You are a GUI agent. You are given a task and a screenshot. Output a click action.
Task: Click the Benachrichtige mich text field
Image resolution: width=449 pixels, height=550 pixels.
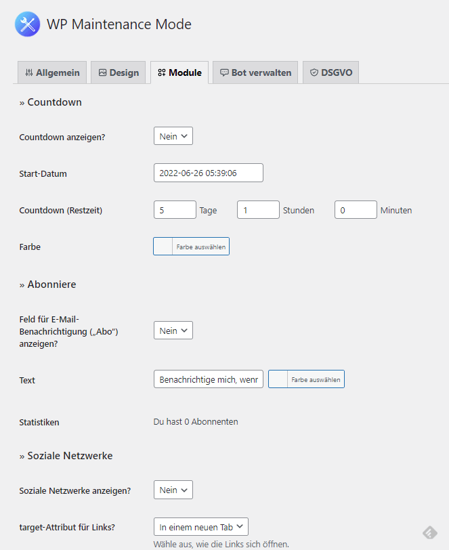tap(209, 379)
